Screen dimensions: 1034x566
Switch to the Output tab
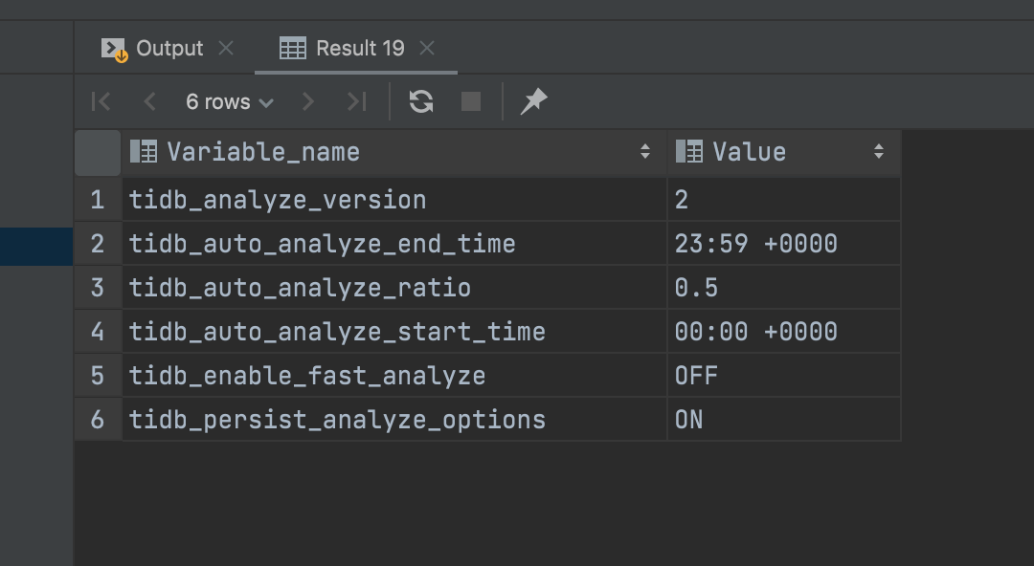pos(169,48)
